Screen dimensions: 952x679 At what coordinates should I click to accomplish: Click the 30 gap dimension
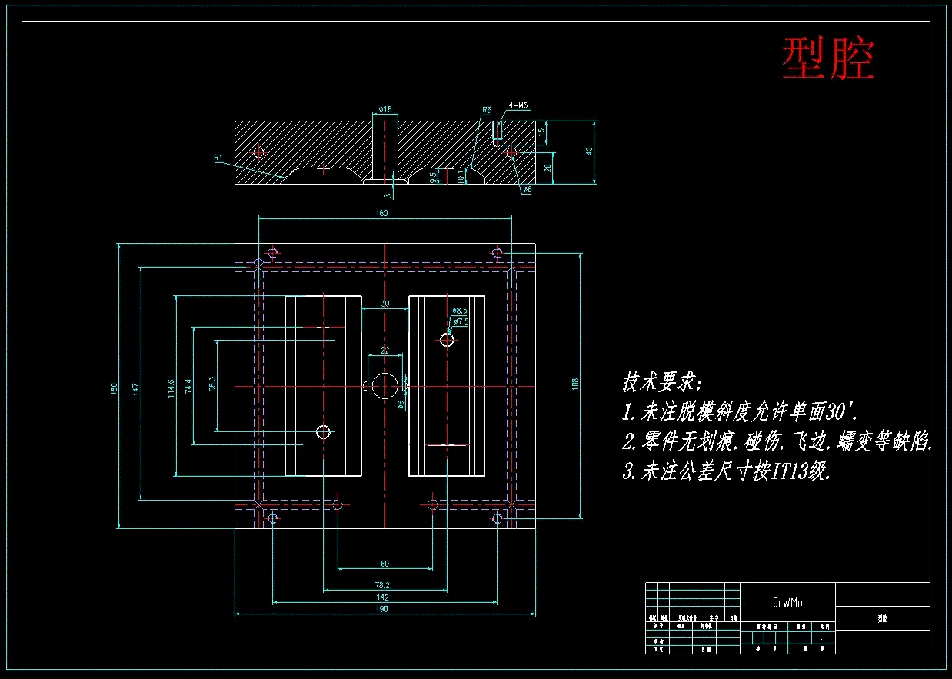(x=385, y=304)
